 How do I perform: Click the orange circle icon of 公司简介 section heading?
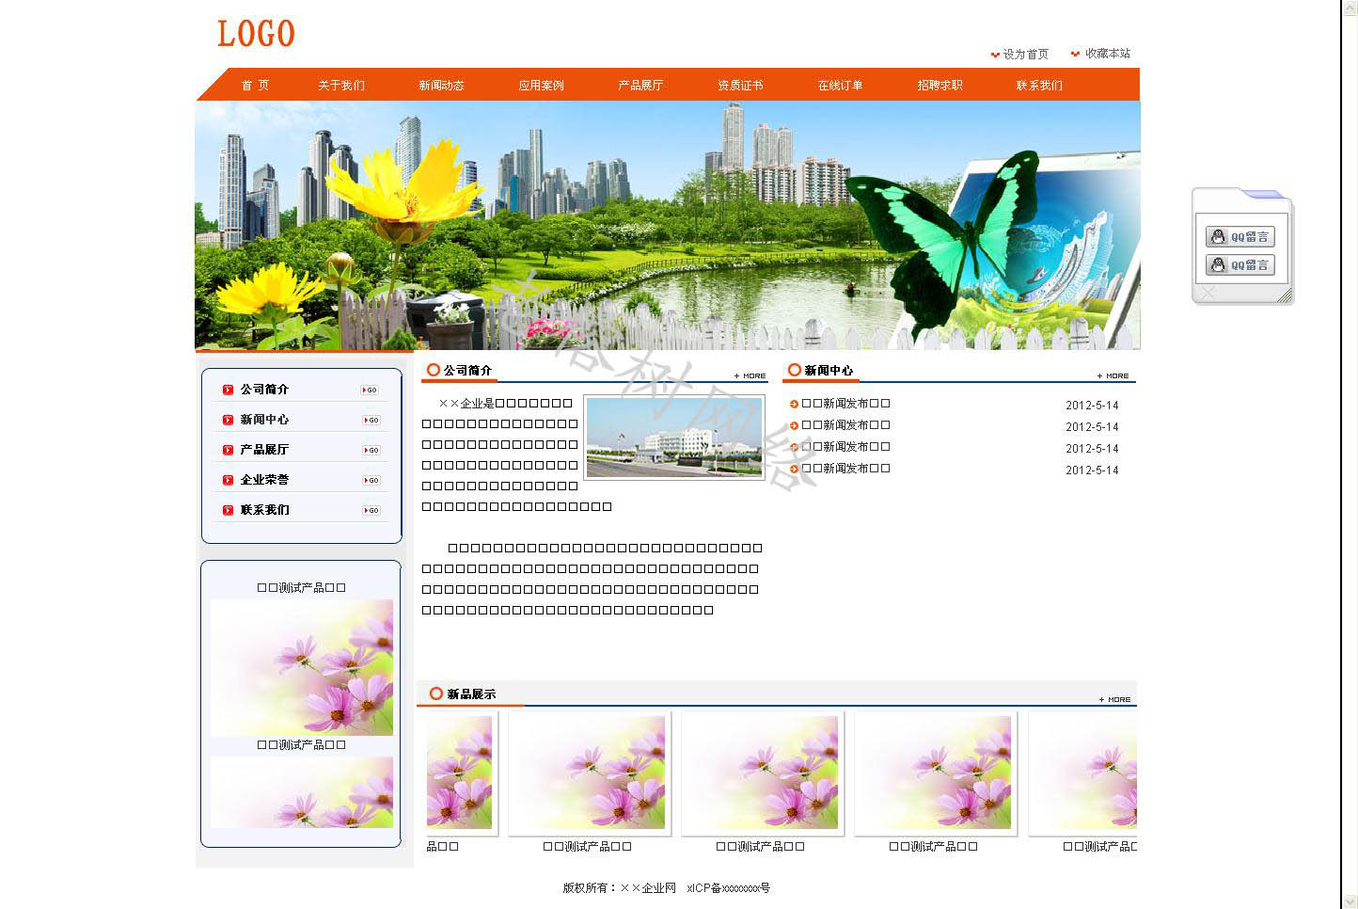[434, 370]
